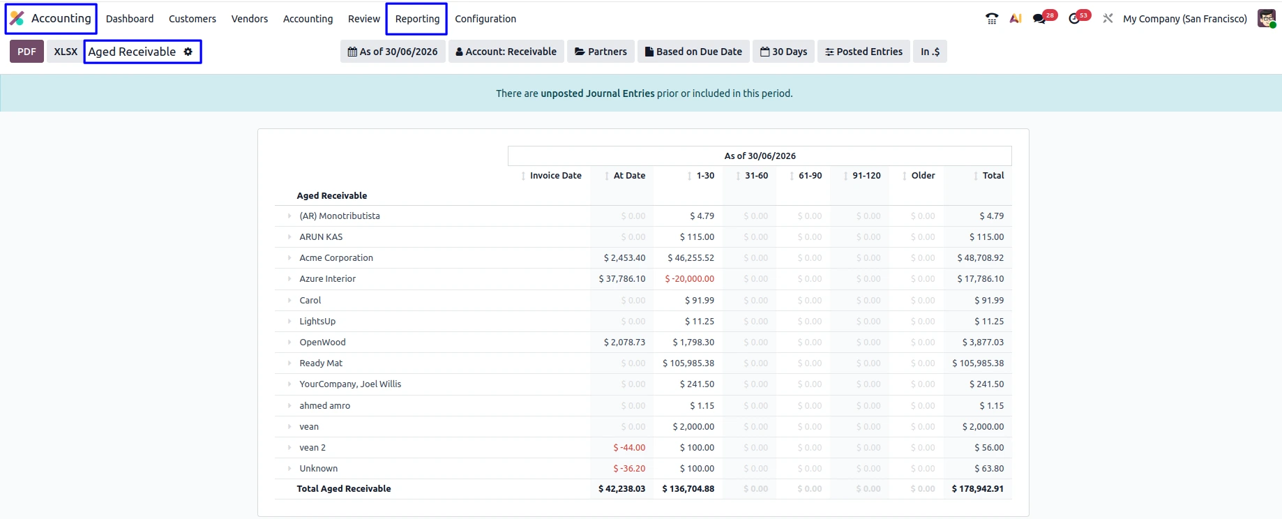This screenshot has width=1282, height=519.
Task: Click vean 2 At Date value $ -44.00
Action: click(629, 448)
